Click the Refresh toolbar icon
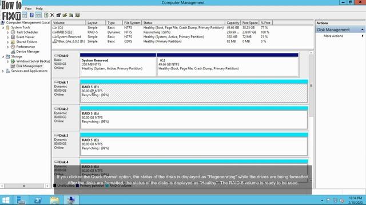 point(46,15)
